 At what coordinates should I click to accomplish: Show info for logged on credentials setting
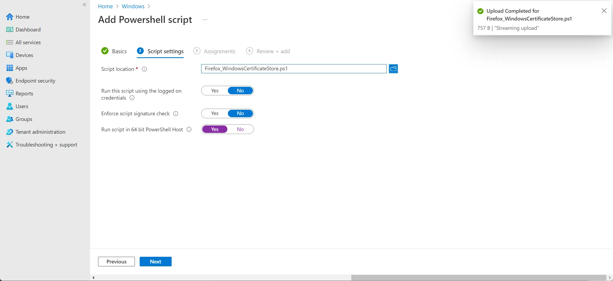pyautogui.click(x=132, y=98)
